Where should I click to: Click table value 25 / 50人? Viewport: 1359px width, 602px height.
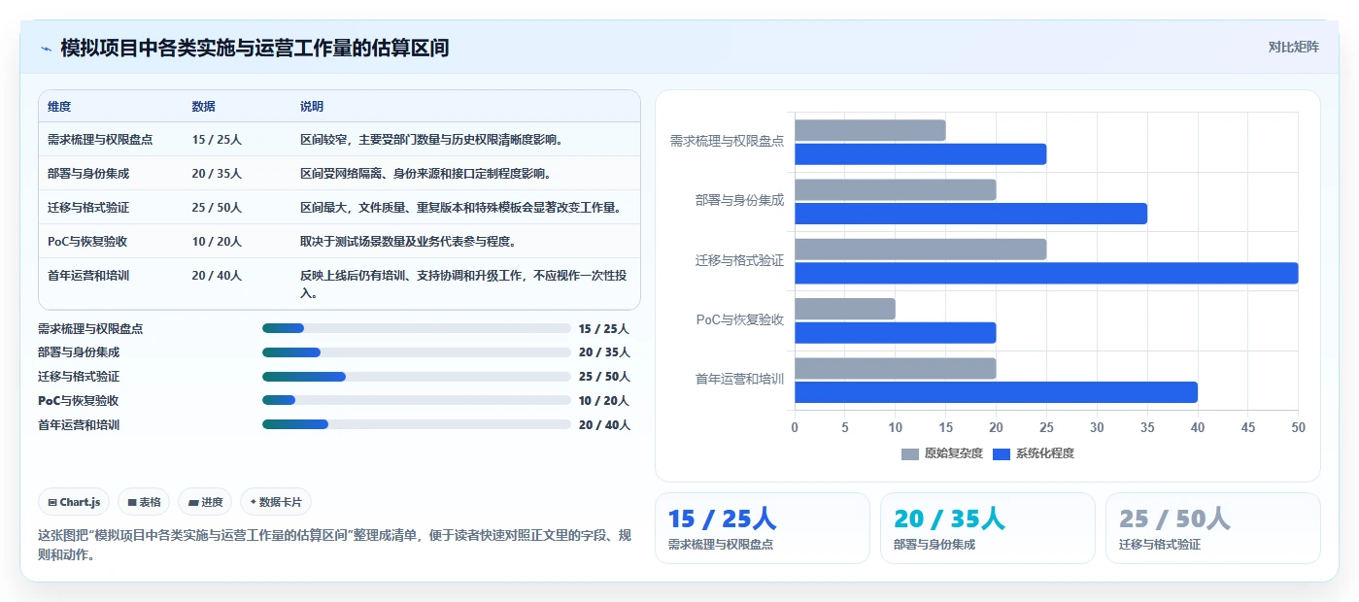(x=217, y=208)
